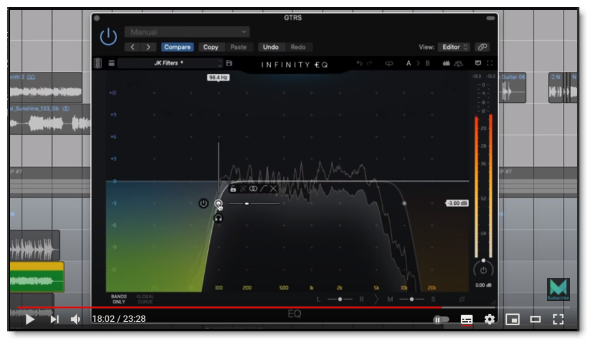Click the band lock icon
Viewport: 594px width, 346px height.
pyautogui.click(x=233, y=189)
